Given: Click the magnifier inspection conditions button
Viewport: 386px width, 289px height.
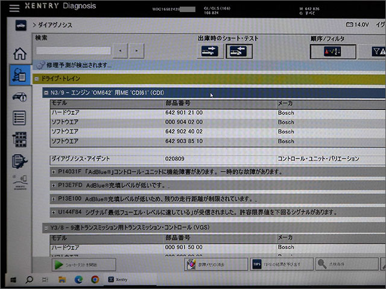Looking at the screenshot, I should coord(347,264).
